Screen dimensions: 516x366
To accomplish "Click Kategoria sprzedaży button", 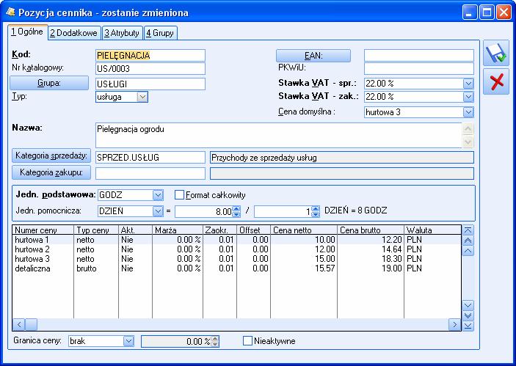I will click(51, 155).
